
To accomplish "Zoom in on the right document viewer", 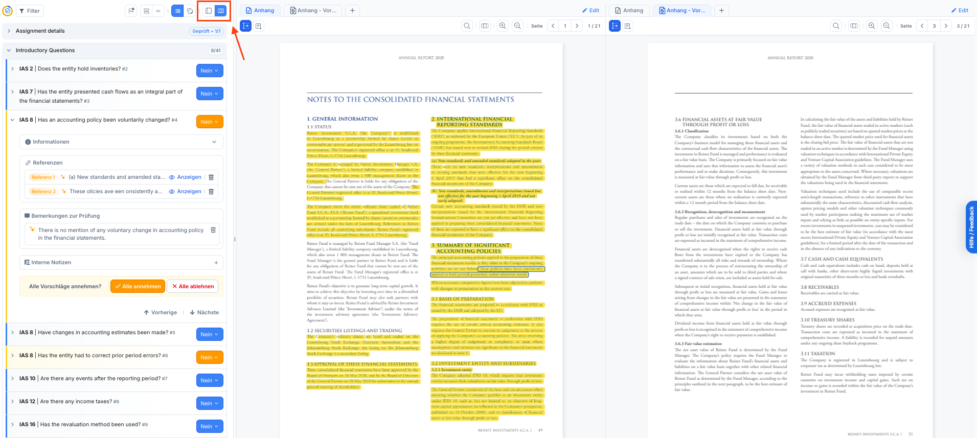I will (872, 26).
